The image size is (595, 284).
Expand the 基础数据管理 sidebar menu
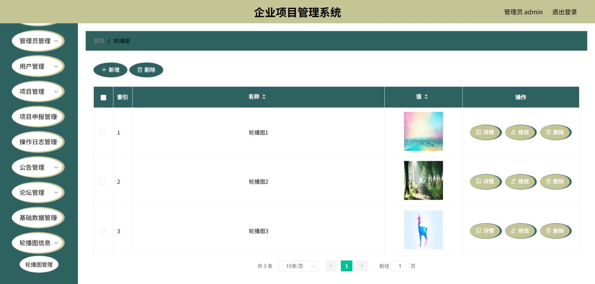38,218
